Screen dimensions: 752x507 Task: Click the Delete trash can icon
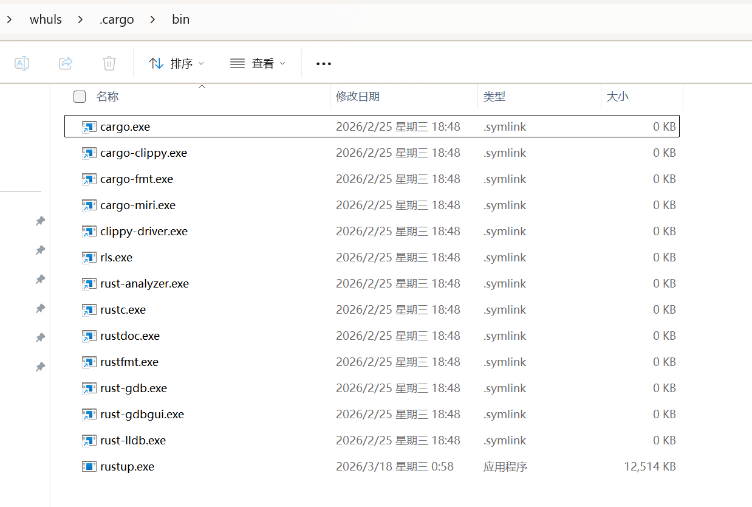[109, 63]
